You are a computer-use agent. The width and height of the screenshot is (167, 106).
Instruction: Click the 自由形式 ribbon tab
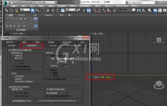22,15
